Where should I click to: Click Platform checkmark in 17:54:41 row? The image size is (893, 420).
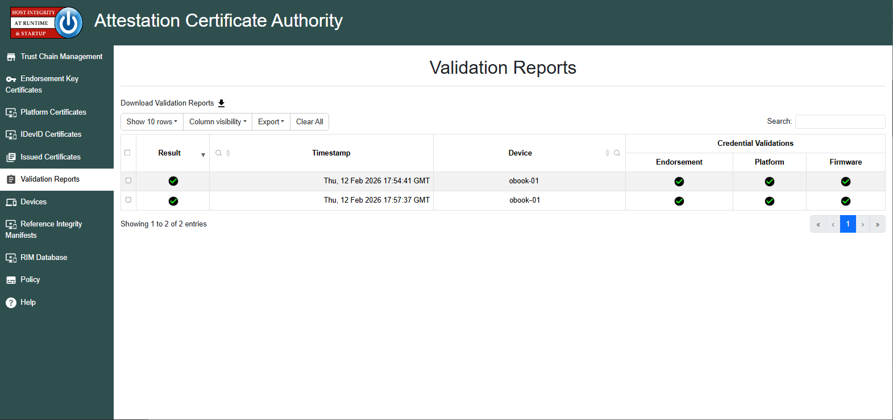(x=770, y=182)
